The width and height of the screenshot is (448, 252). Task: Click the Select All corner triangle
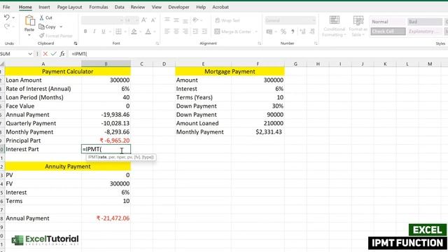tap(2, 64)
